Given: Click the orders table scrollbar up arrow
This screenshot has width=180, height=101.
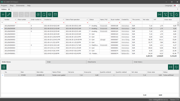Looking at the screenshot, I should (x=178, y=23).
